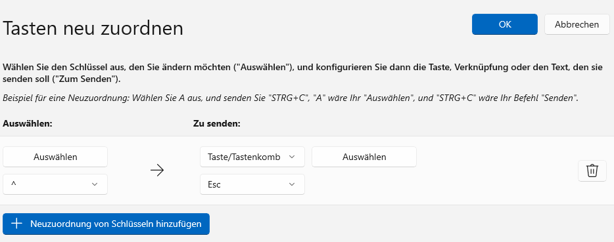Expand chevron of the Esc combo box

point(291,184)
